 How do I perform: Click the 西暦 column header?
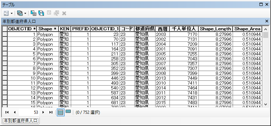(x=162, y=29)
